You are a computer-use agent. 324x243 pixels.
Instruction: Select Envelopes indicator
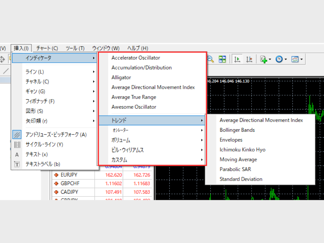pos(260,140)
